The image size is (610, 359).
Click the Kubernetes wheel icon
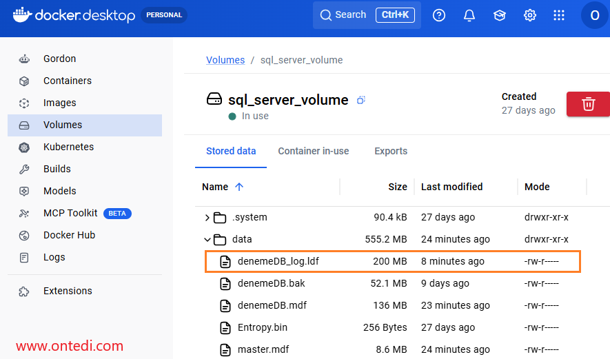(x=24, y=147)
